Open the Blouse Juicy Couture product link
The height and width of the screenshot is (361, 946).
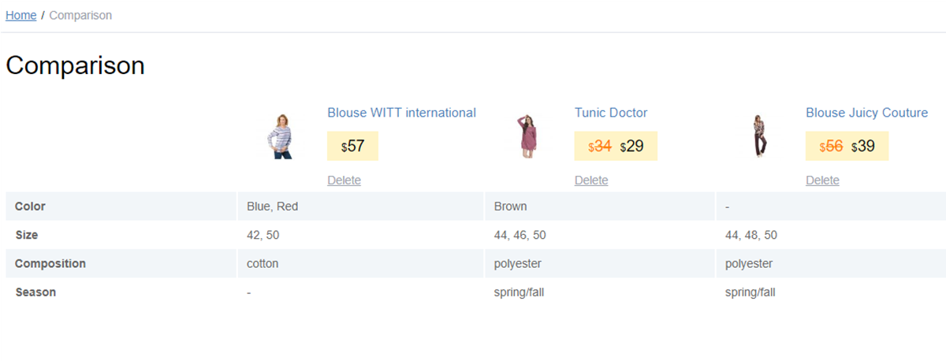(x=866, y=113)
